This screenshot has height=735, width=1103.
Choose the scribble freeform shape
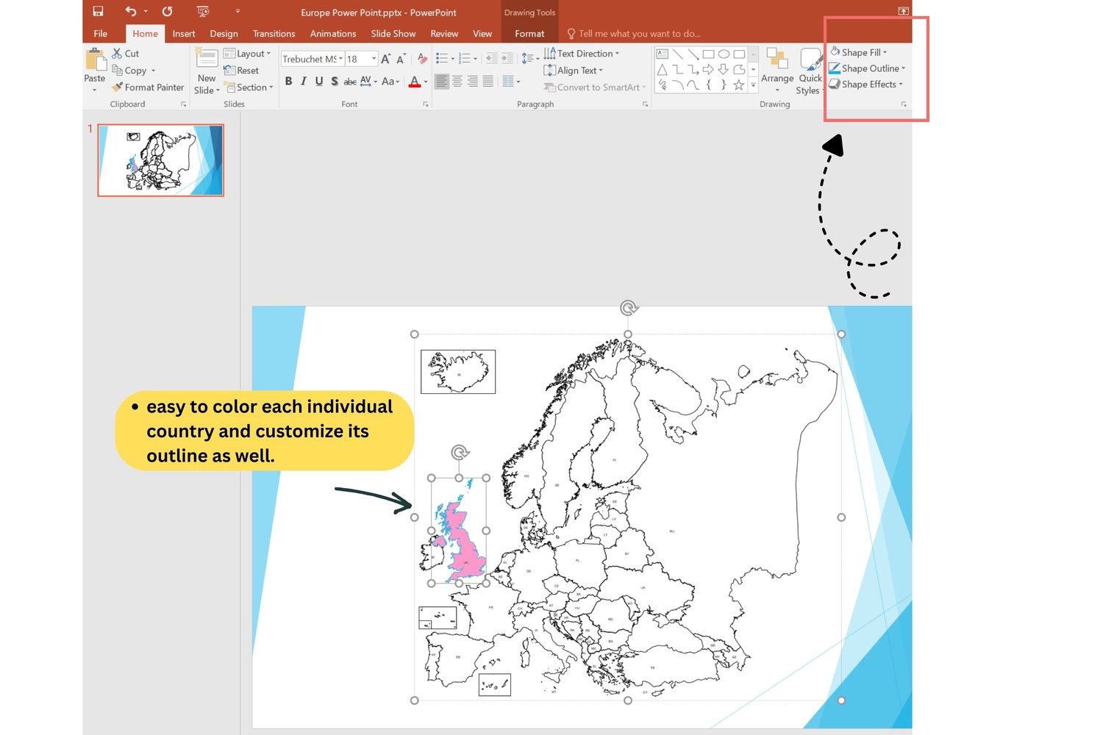[662, 85]
